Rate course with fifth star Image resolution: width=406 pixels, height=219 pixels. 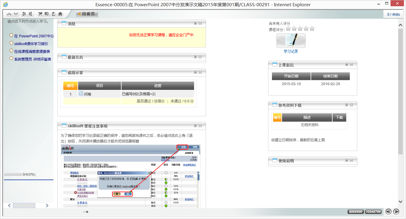coord(312,29)
